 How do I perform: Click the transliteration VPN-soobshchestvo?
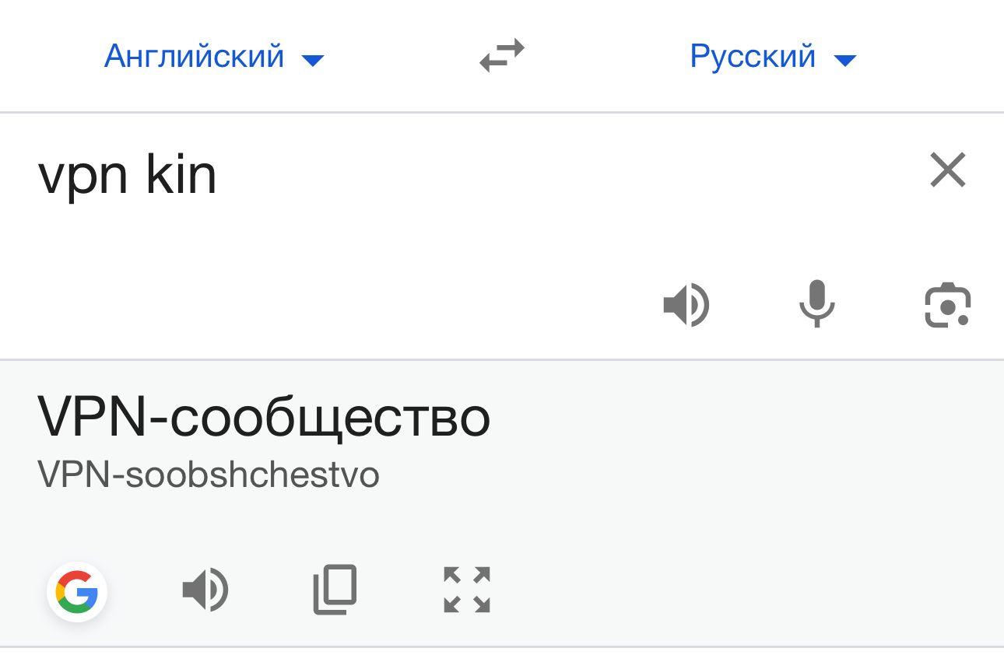coord(209,474)
